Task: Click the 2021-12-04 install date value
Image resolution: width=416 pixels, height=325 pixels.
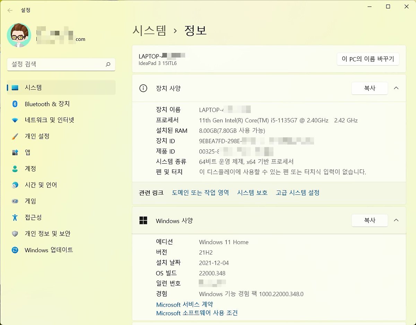Action: 214,263
